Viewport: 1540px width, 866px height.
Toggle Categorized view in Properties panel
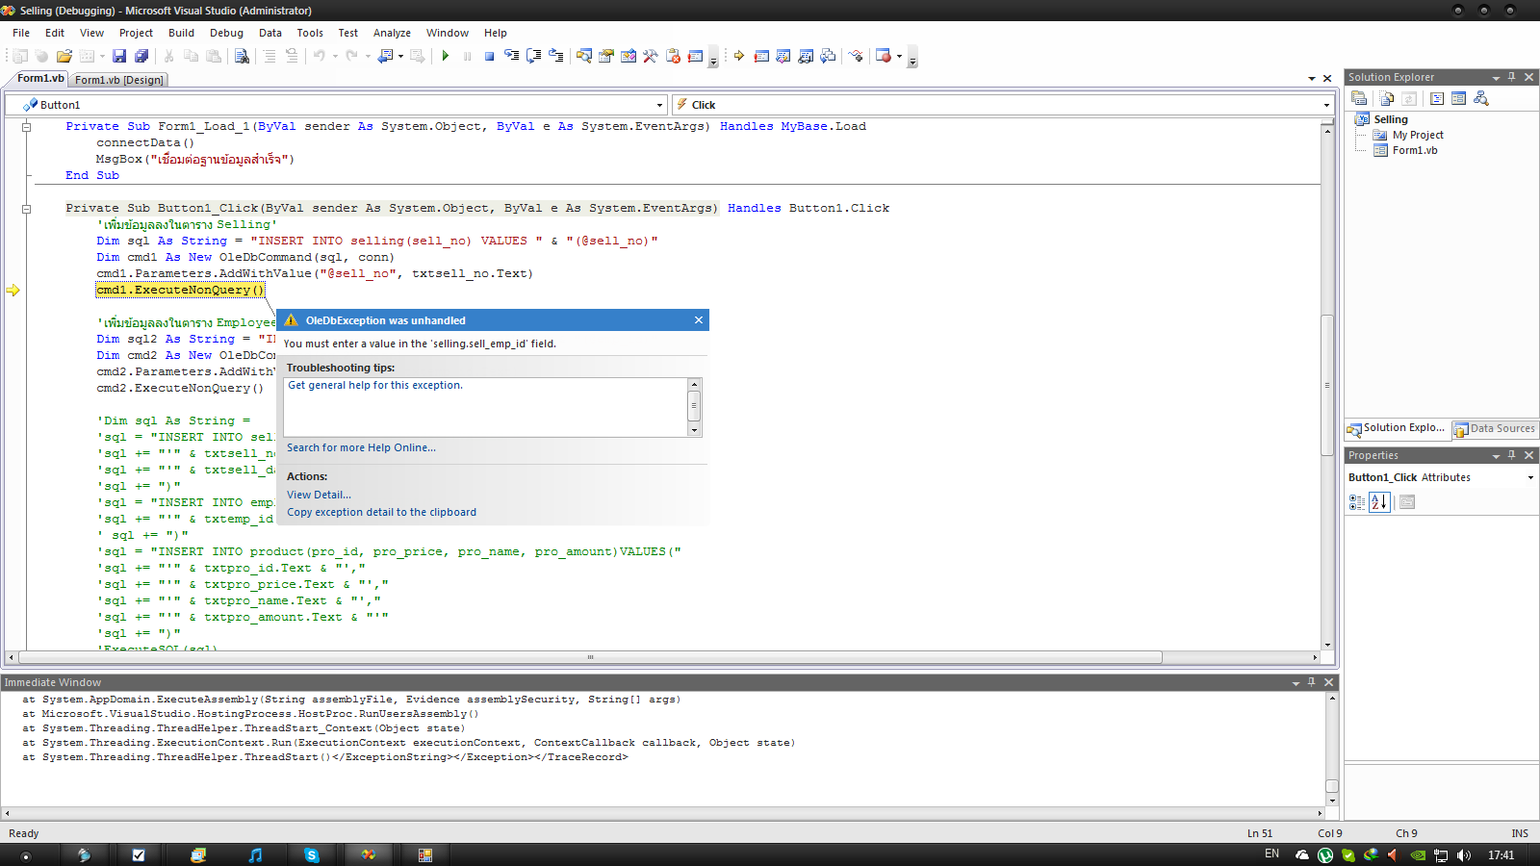pyautogui.click(x=1357, y=502)
